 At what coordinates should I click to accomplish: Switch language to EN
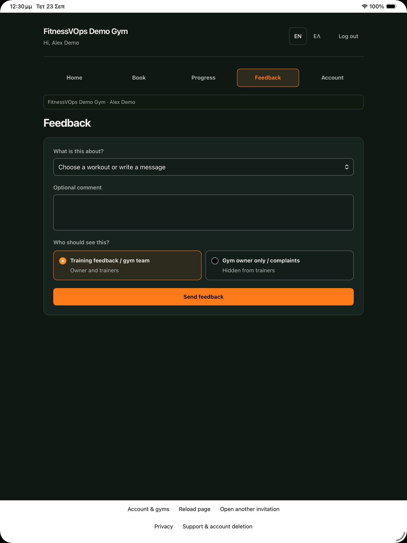298,36
